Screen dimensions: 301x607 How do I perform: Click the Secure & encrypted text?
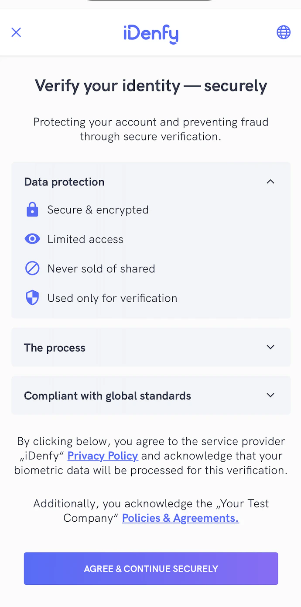(98, 210)
